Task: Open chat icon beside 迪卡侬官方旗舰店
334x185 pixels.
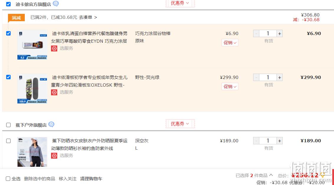Action: [x=56, y=4]
